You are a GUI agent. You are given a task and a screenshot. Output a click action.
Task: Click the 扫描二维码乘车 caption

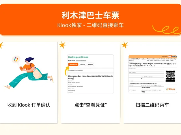coord(152,105)
